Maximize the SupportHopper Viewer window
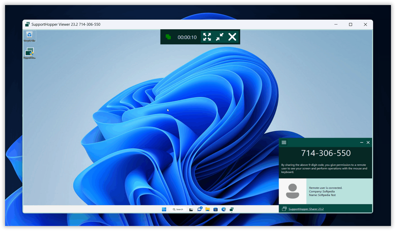The width and height of the screenshot is (396, 231). coord(351,24)
